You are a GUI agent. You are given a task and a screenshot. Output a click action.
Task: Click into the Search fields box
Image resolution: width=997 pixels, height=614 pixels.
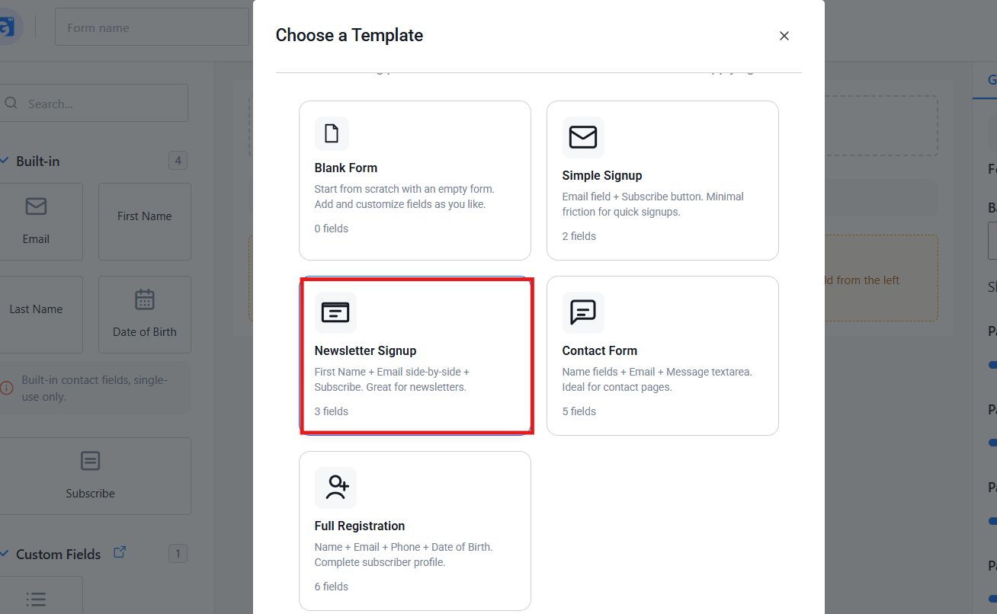pyautogui.click(x=94, y=103)
